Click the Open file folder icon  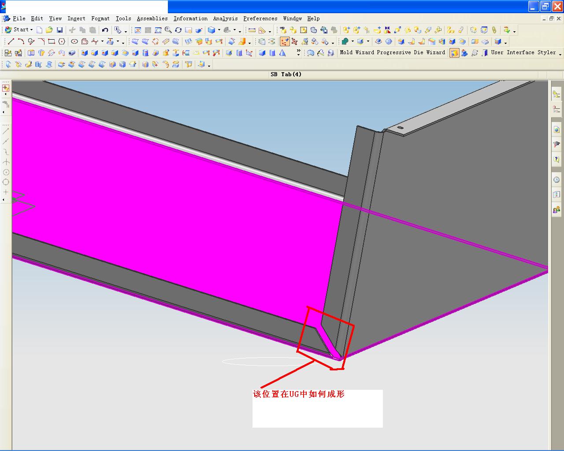click(x=49, y=30)
